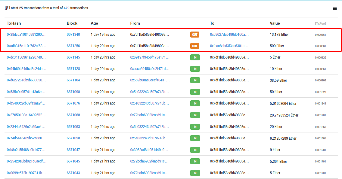Click the OUT badge for 500 Ether transaction
The width and height of the screenshot is (342, 179).
tap(195, 46)
